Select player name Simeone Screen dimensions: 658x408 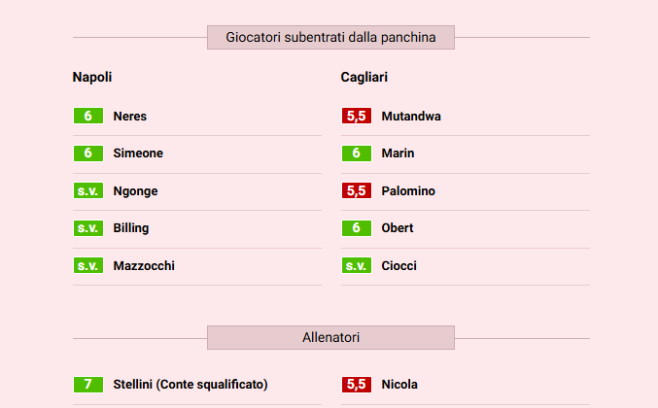pos(138,153)
